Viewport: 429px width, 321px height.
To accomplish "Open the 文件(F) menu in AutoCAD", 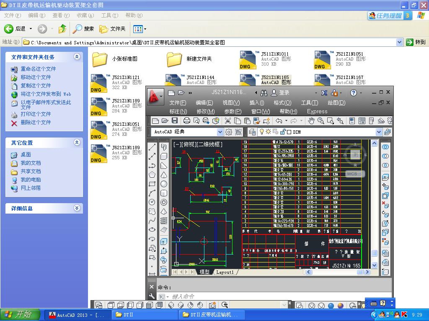I will 178,103.
